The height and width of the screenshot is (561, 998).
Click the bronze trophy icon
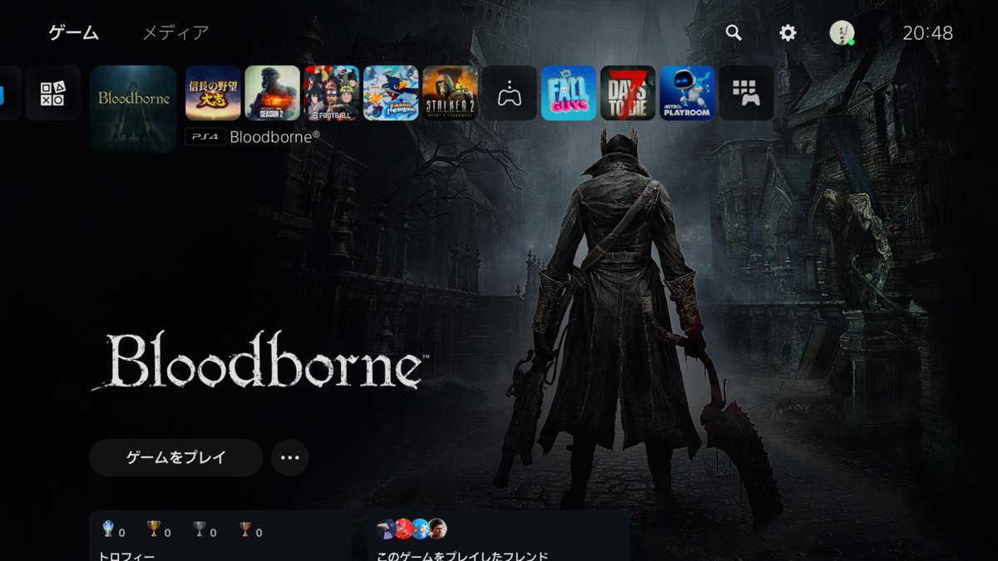coord(245,529)
